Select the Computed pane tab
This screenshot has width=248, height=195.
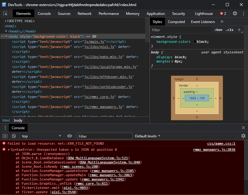(176, 22)
